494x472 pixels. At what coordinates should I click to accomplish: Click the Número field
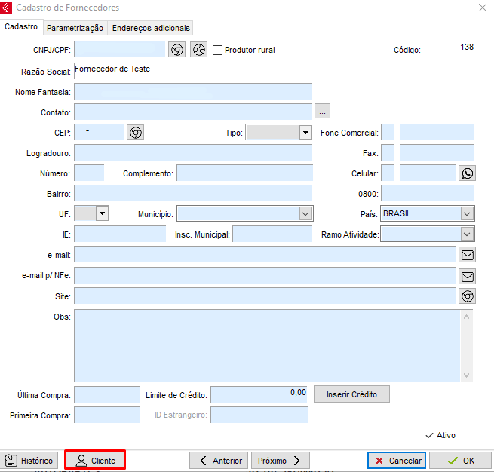(x=89, y=173)
